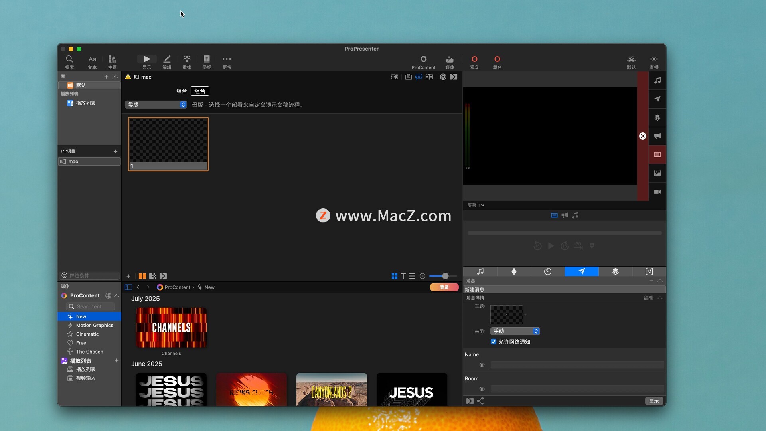Open the 圣经 Bible panel
This screenshot has height=431, width=766.
[x=207, y=62]
